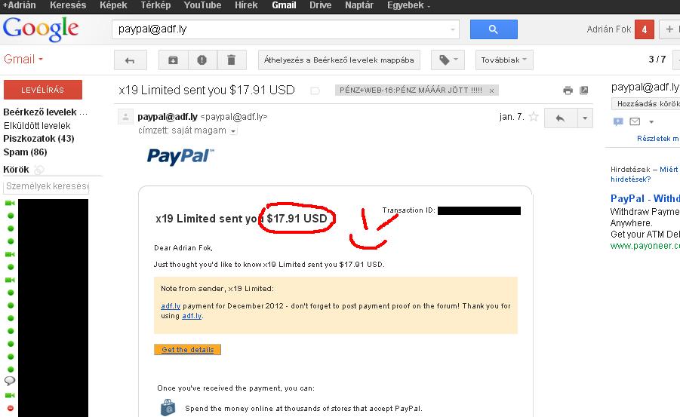Toggle the importance marker next to subject

tap(315, 90)
